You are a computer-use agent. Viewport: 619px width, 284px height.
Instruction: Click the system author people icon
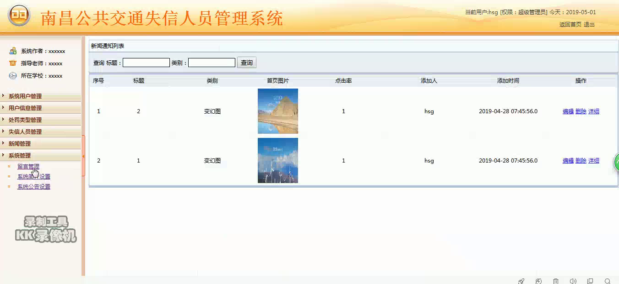point(13,51)
